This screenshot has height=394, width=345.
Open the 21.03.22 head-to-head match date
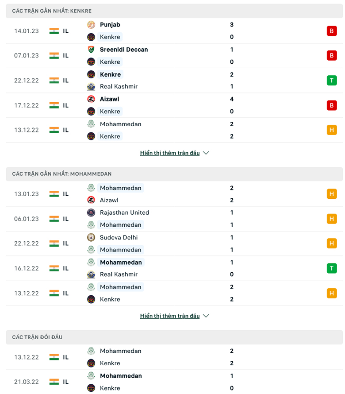click(x=27, y=382)
